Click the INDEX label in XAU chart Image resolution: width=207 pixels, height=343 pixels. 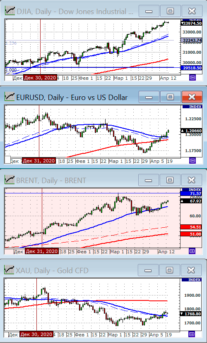191,279
